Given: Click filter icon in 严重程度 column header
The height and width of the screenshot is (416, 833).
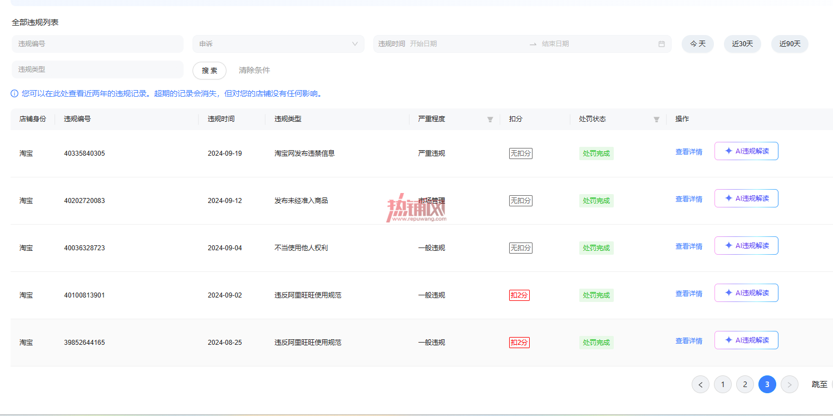Looking at the screenshot, I should click(x=490, y=120).
